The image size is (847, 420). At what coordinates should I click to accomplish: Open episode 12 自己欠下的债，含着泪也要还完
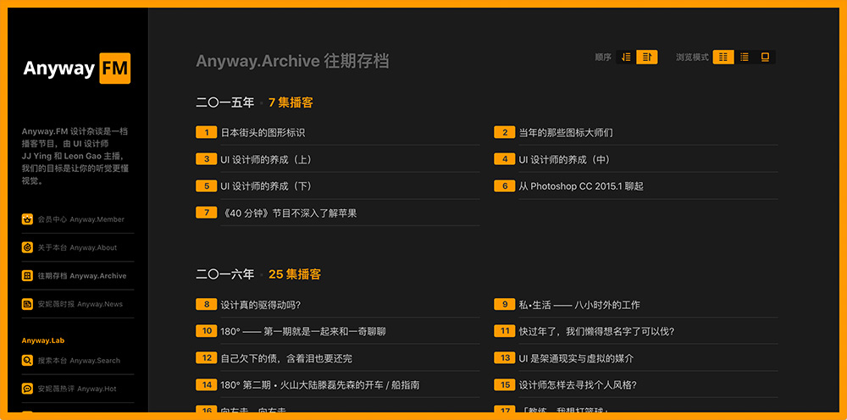pos(338,358)
